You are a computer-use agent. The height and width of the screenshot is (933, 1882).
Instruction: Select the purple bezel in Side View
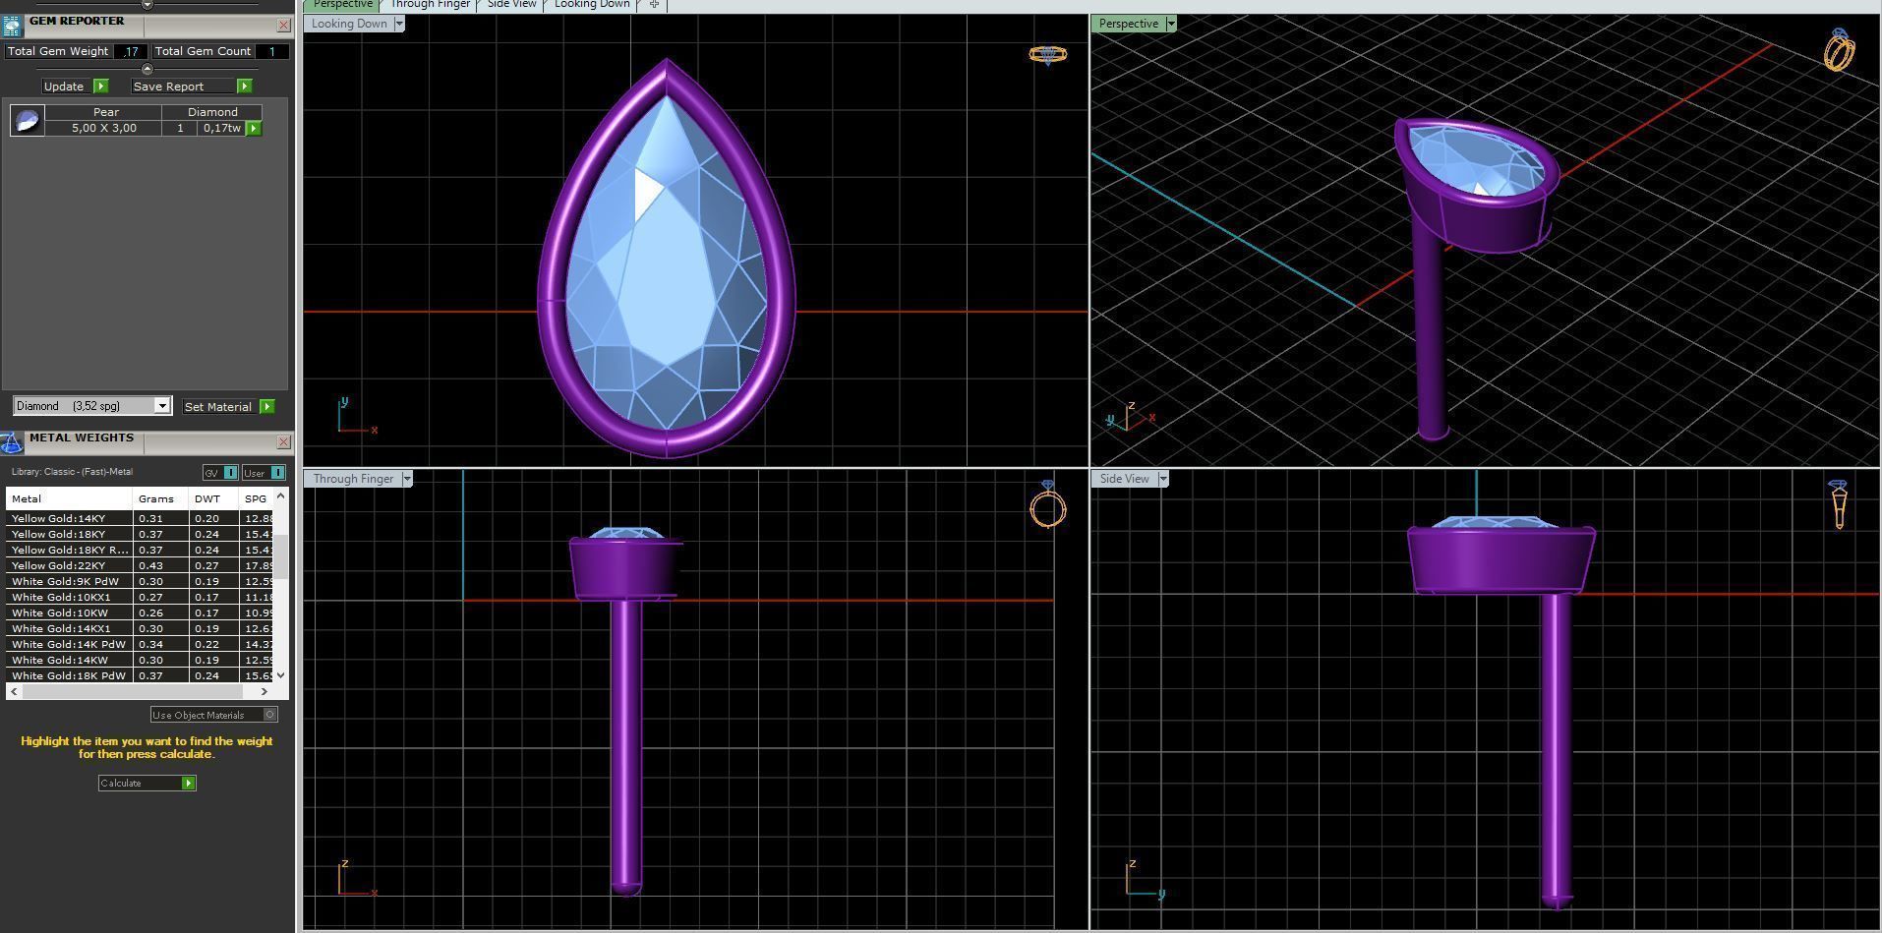[1501, 560]
